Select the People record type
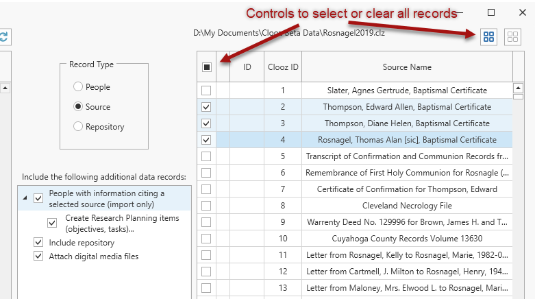Viewport: 535px width, 299px height. click(x=79, y=87)
